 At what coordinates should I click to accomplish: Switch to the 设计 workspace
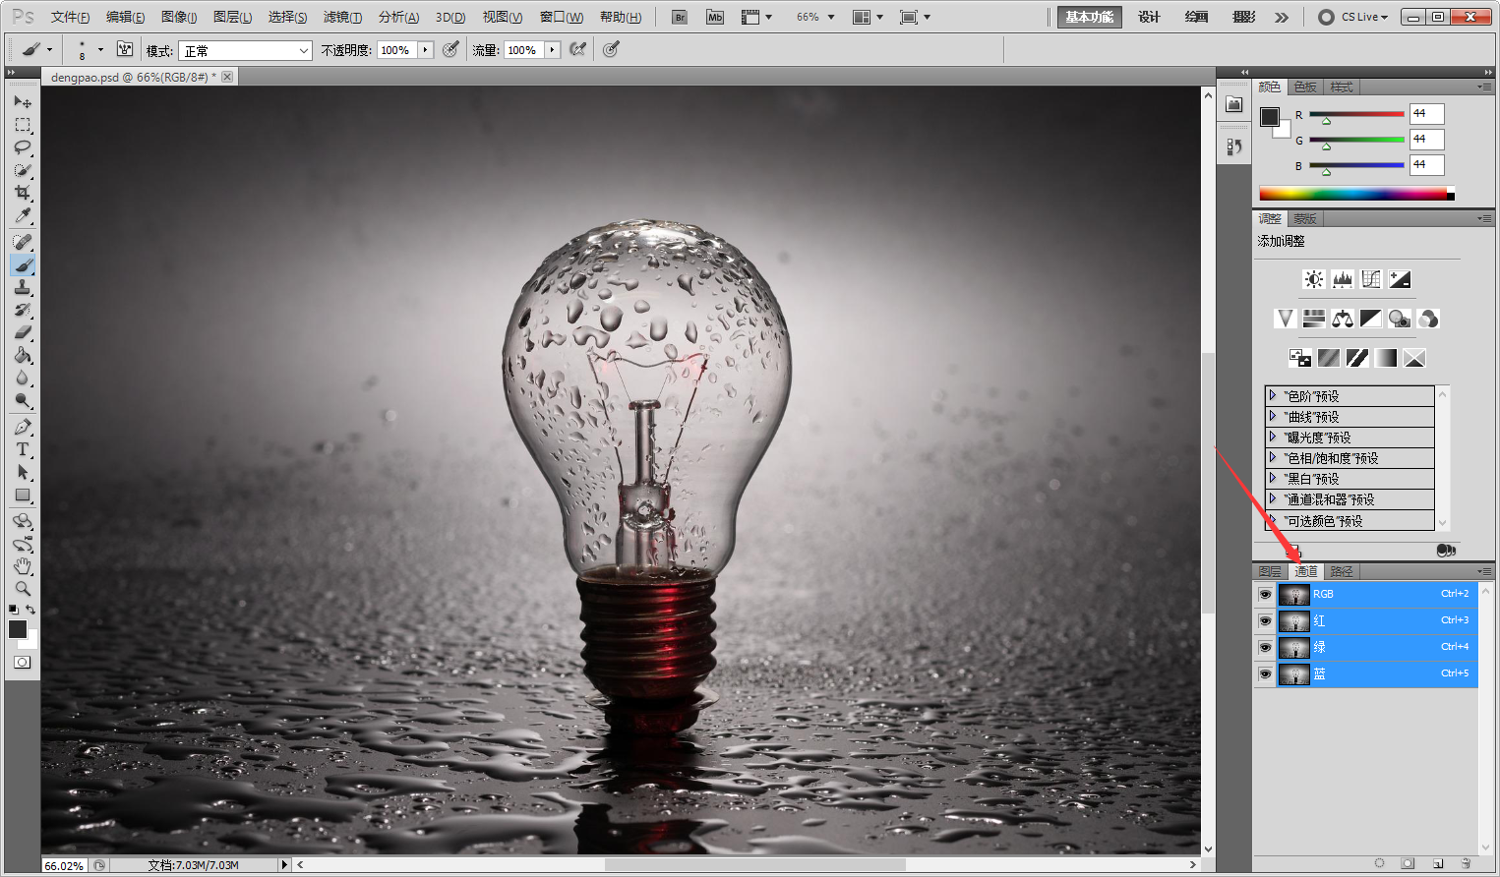coord(1149,17)
